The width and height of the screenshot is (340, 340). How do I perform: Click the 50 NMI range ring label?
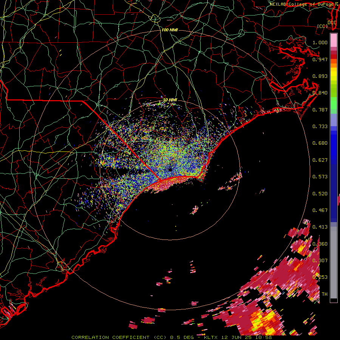click(x=170, y=100)
